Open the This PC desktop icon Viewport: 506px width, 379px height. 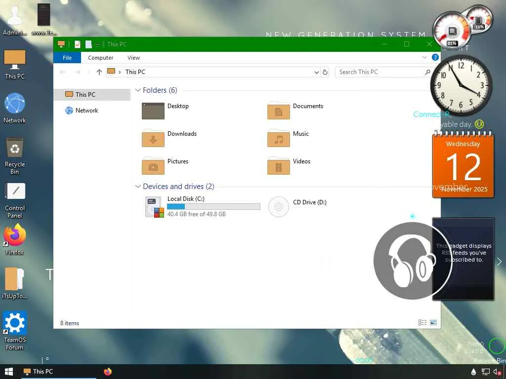[15, 65]
